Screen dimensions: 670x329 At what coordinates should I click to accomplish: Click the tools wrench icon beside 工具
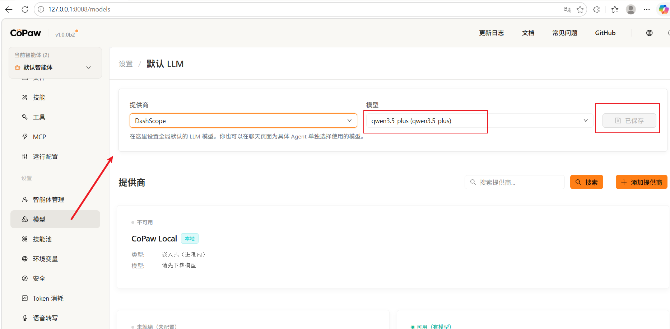coord(25,117)
